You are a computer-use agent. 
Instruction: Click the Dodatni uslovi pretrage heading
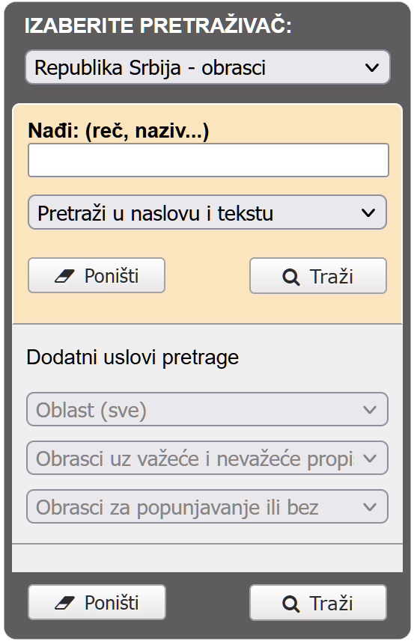point(133,358)
